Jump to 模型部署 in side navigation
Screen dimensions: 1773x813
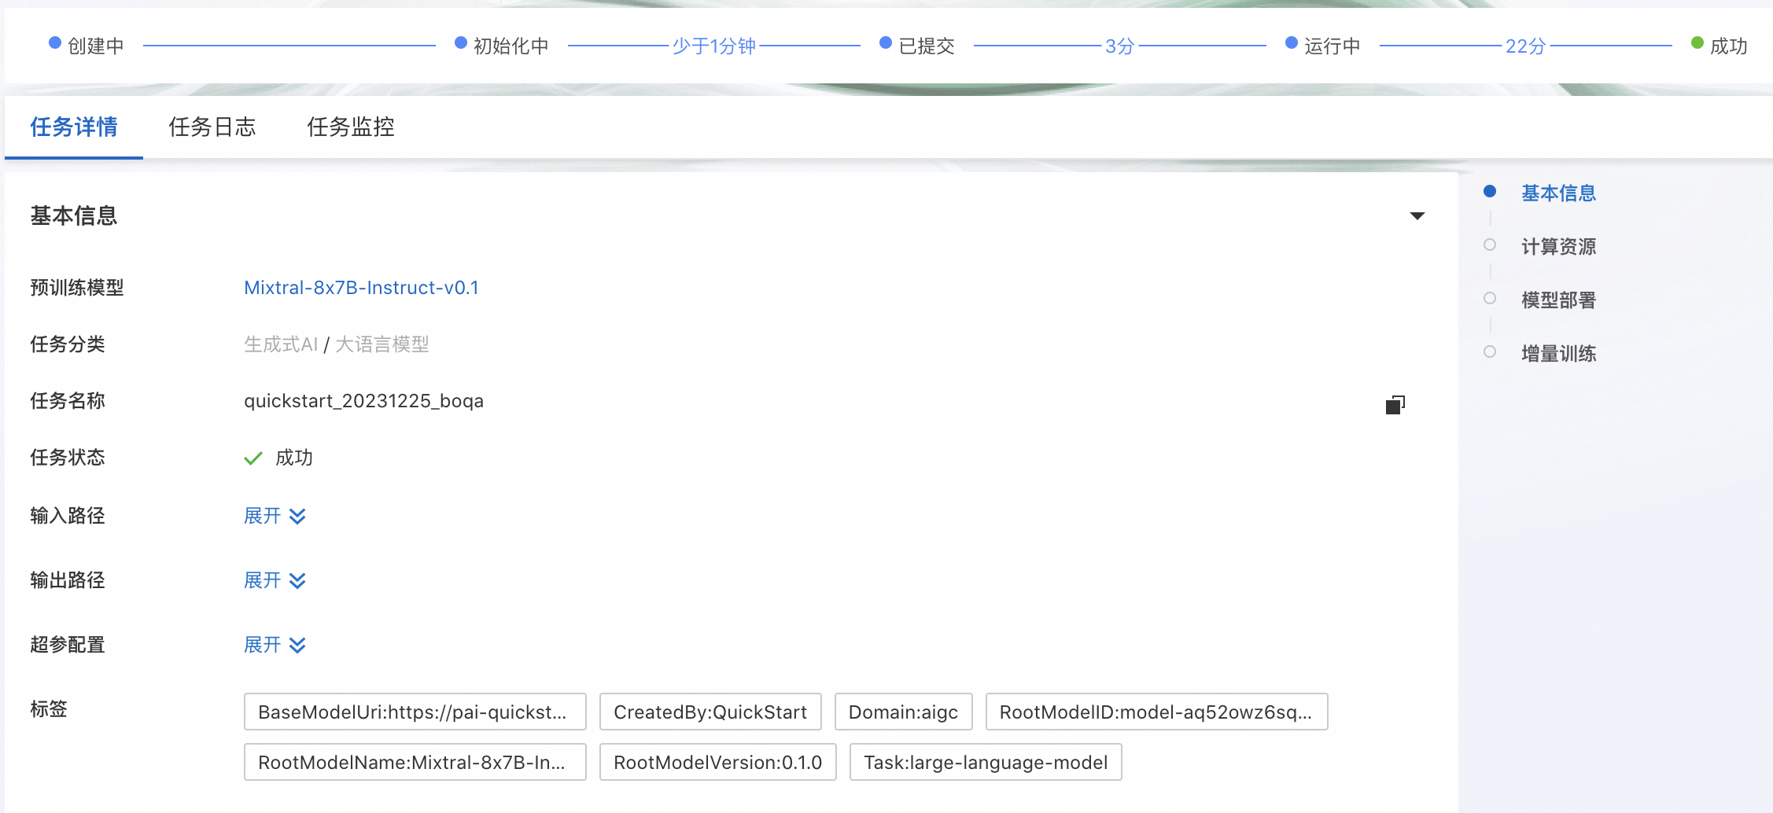[1558, 300]
